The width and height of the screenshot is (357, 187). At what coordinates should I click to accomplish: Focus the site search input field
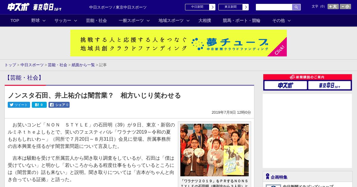click(x=274, y=7)
